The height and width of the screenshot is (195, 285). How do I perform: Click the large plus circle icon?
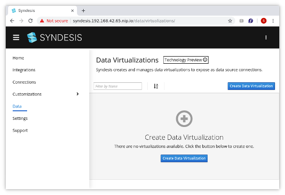184,118
